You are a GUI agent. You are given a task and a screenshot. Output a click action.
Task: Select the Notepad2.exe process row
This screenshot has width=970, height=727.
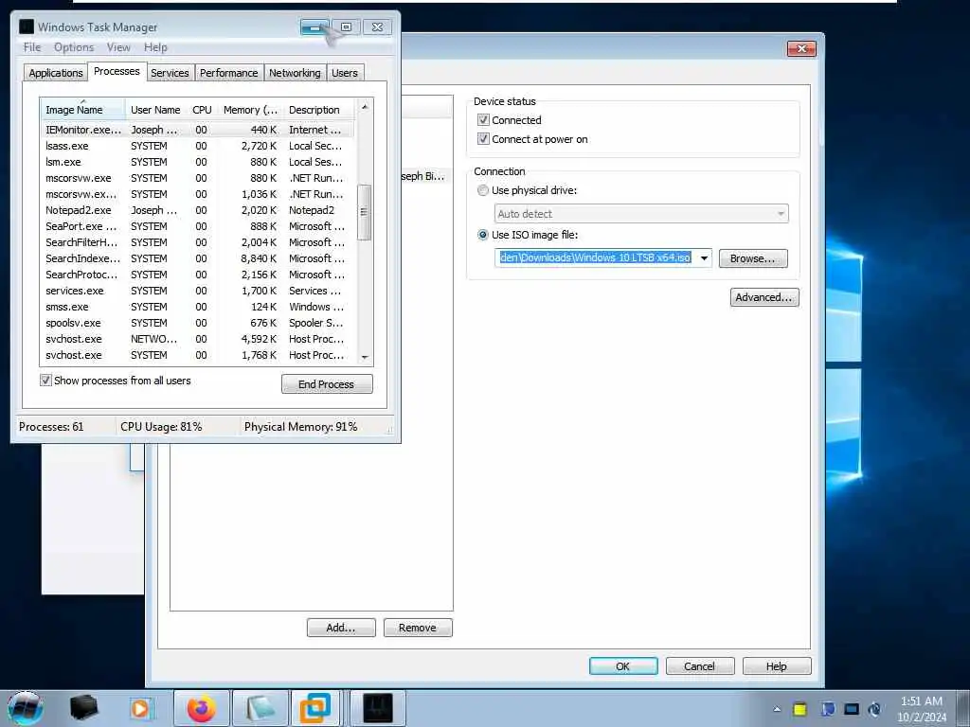point(197,210)
